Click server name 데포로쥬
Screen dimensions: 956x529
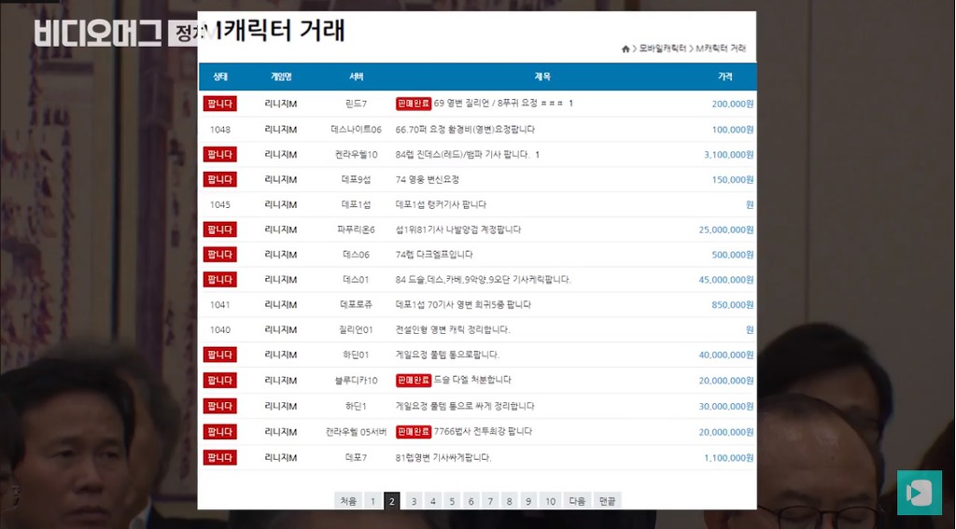coord(356,304)
